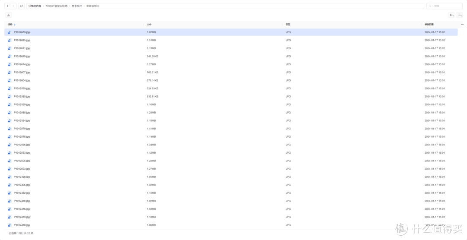Viewport: 467px width, 240px height.
Task: Click the image icon of P1012595.jpg
Action: [x=10, y=96]
